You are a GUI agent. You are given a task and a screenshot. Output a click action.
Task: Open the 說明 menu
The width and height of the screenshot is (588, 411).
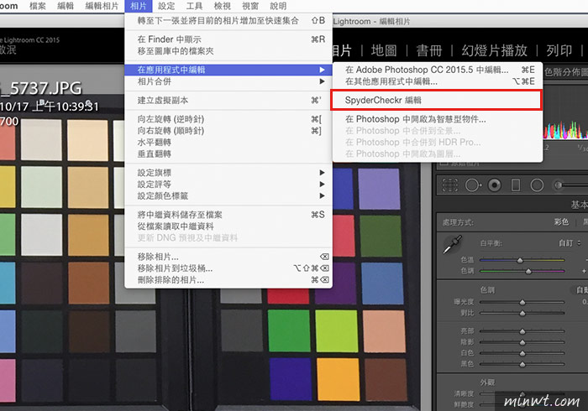278,6
